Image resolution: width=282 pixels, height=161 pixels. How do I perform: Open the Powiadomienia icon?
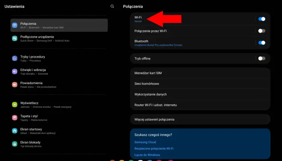coord(15,85)
